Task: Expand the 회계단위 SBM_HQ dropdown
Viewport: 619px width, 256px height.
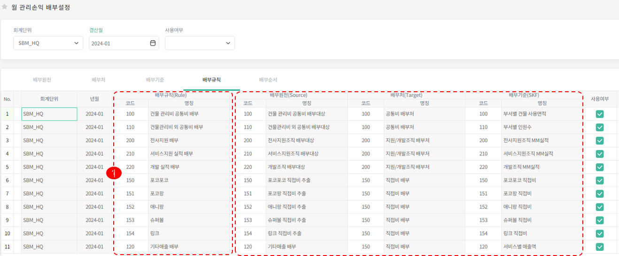Action: tap(48, 43)
